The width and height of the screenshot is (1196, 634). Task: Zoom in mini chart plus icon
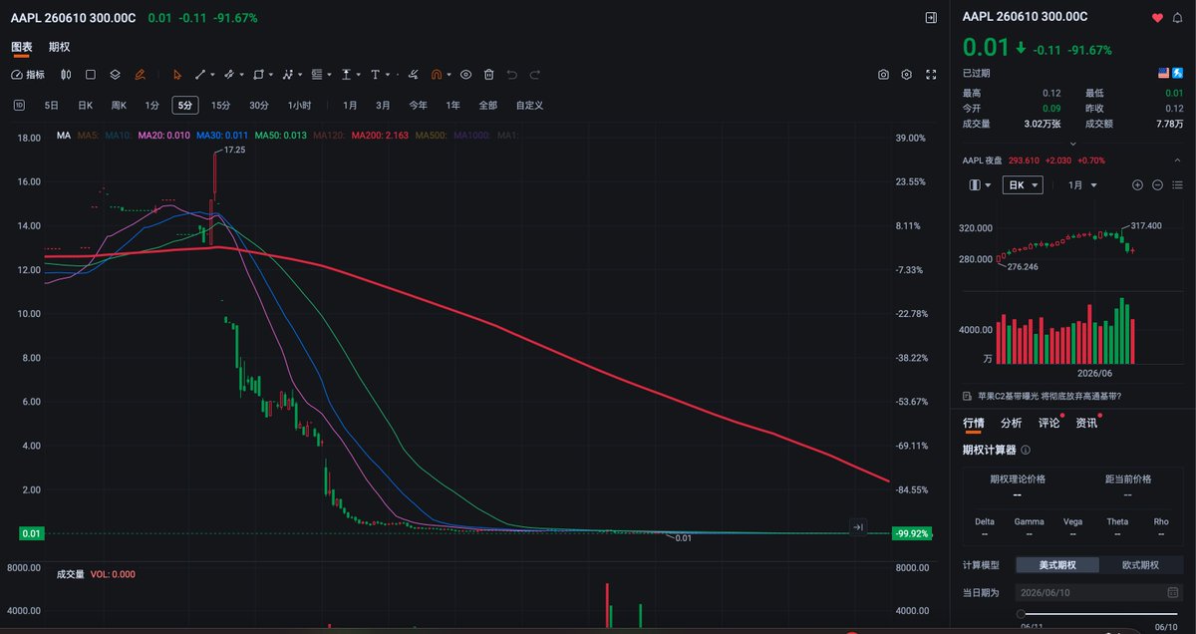coord(1137,185)
